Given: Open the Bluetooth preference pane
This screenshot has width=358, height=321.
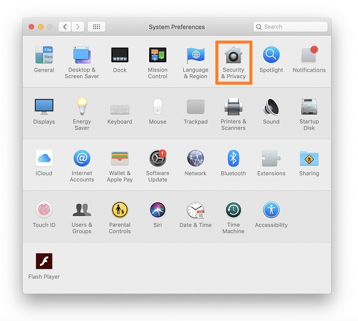Looking at the screenshot, I should point(233,159).
